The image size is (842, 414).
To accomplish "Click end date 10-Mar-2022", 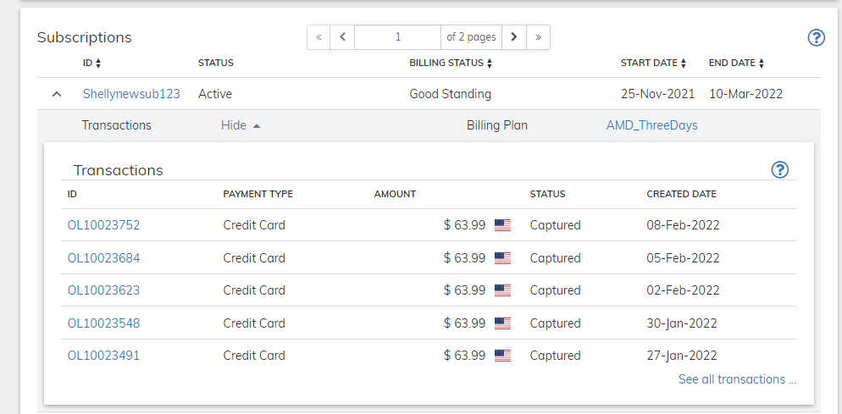I will click(x=746, y=94).
